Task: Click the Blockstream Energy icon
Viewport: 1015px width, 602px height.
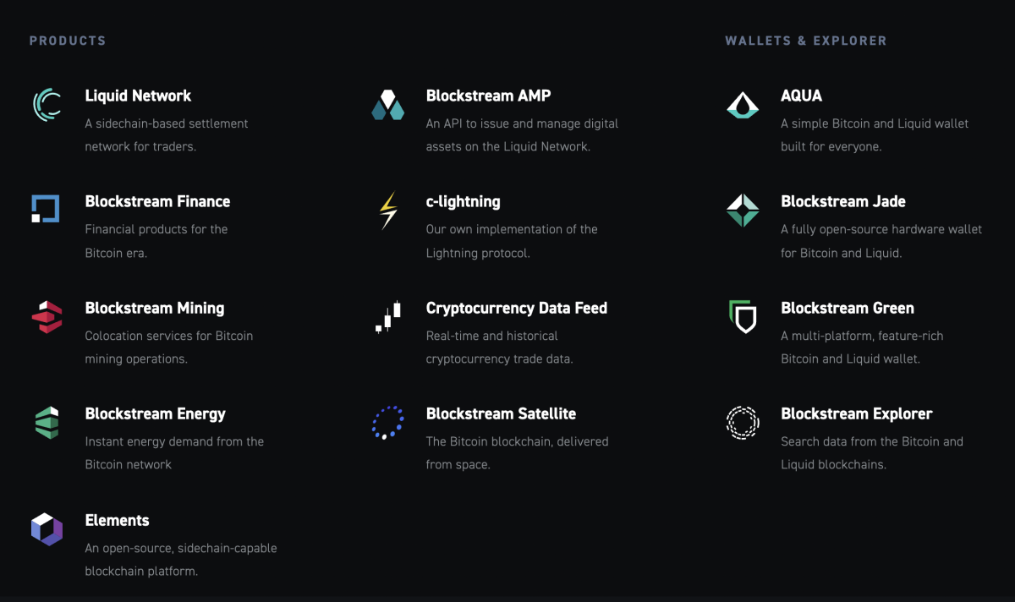Action: (x=47, y=421)
